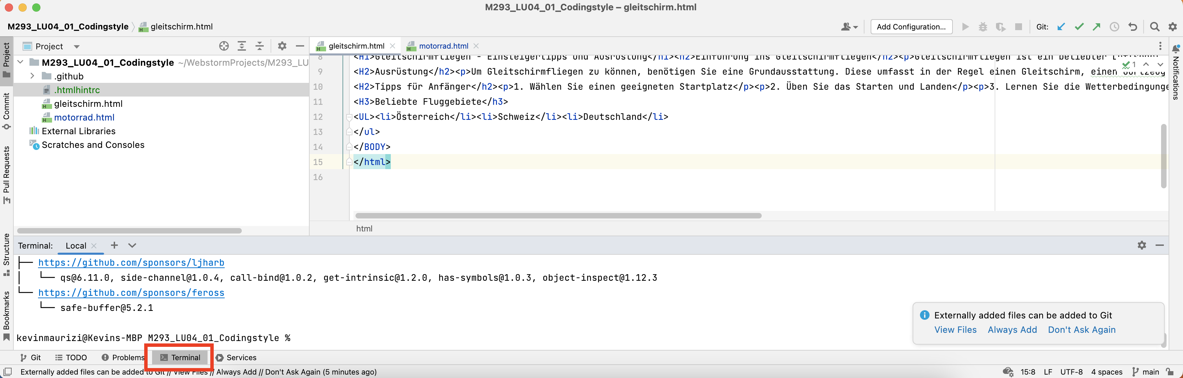This screenshot has width=1183, height=378.
Task: Select .htmlhintrc file in project tree
Action: (161, 90)
